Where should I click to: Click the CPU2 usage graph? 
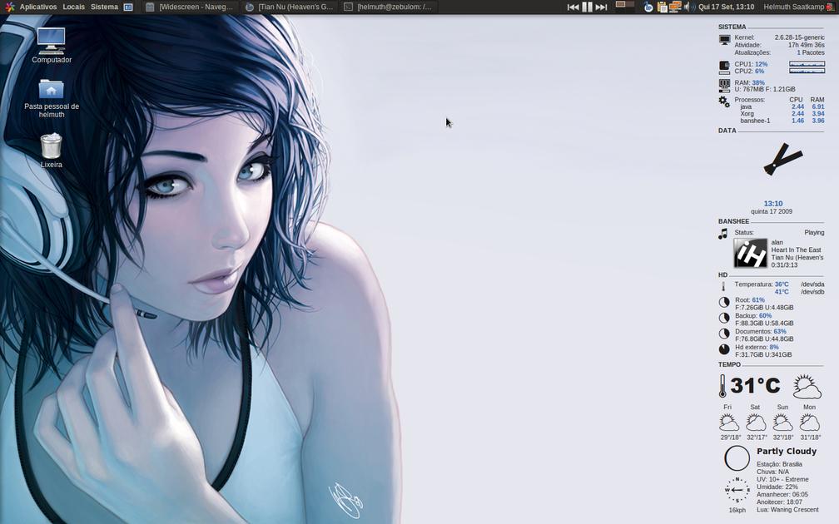tap(807, 71)
